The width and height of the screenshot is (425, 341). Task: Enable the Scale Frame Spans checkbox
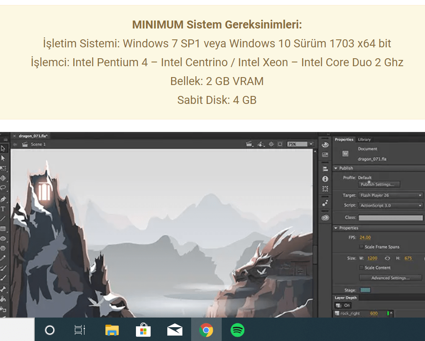point(361,247)
